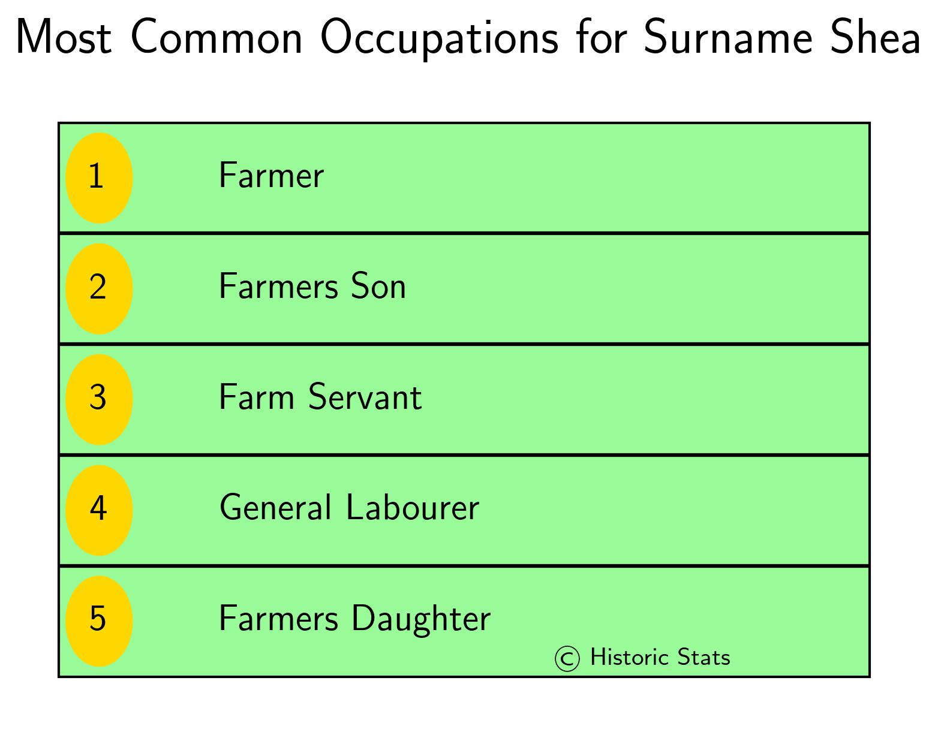This screenshot has height=750, width=944.
Task: Click the chart title mentioning Surname Shea
Action: tap(467, 37)
